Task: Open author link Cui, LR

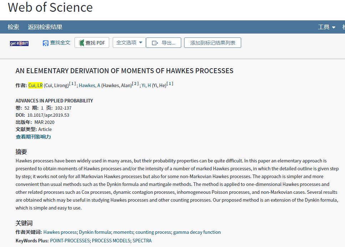Action: click(35, 85)
